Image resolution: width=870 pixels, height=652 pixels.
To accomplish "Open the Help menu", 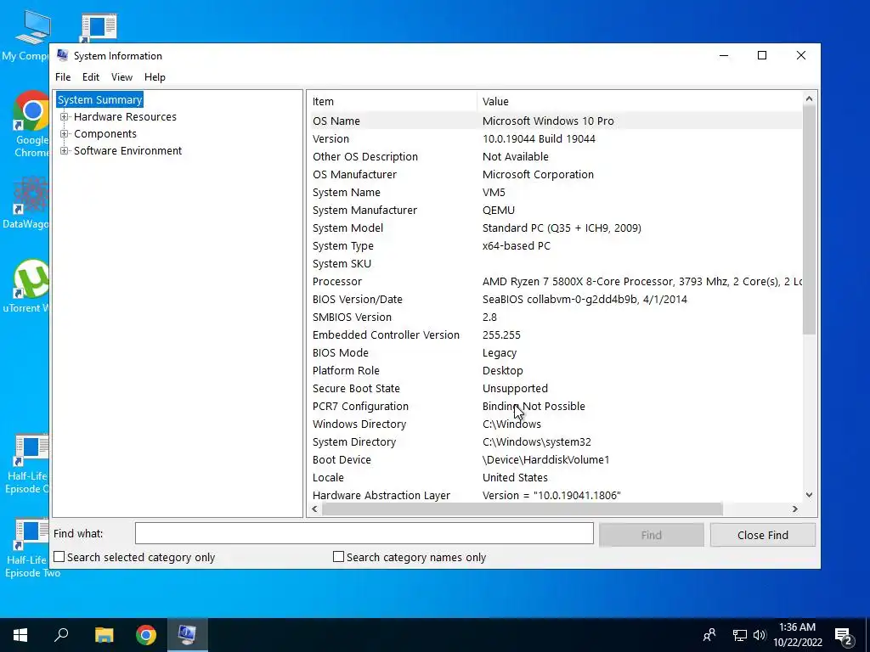I will point(155,77).
